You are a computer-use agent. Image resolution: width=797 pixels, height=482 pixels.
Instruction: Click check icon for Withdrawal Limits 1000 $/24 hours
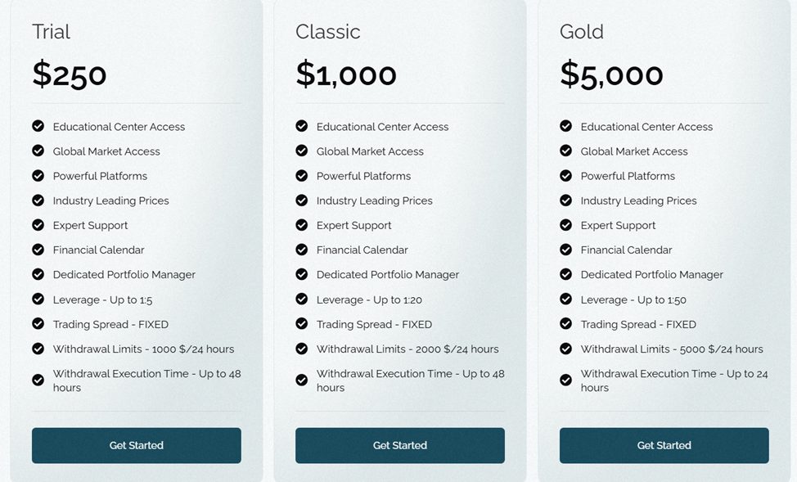[38, 349]
